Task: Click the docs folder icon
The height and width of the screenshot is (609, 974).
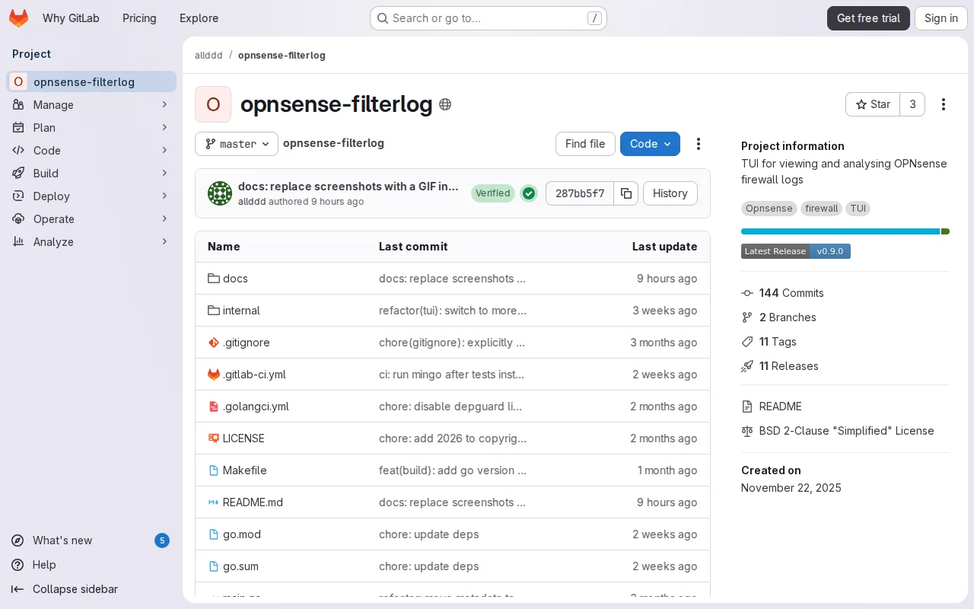Action: 214,279
